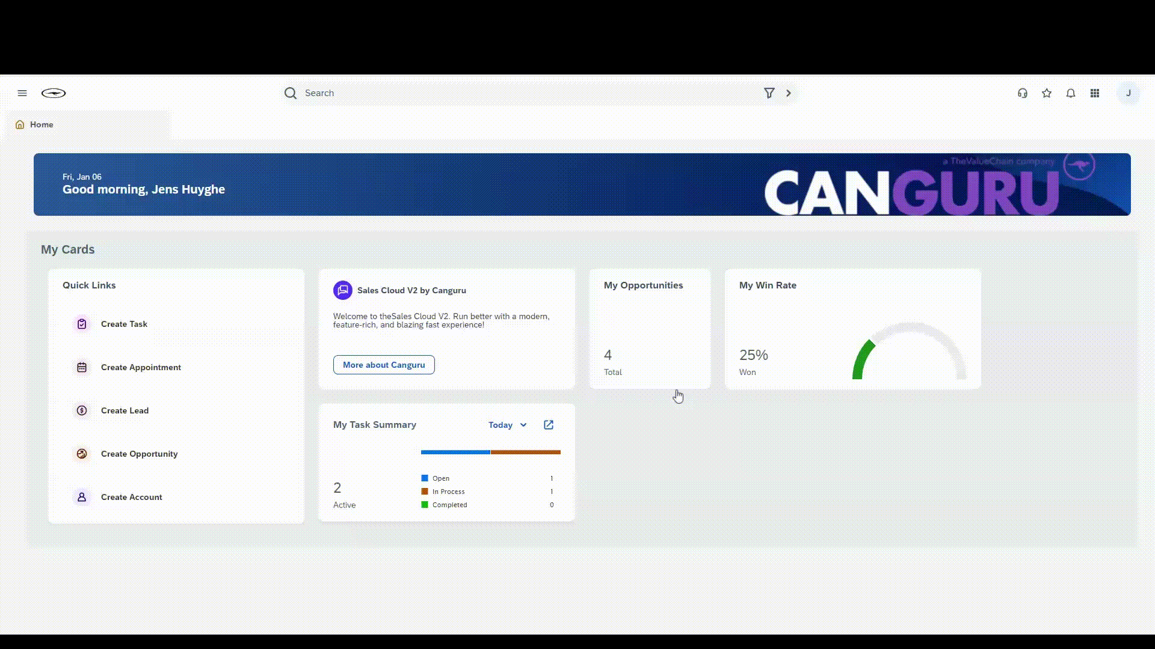Screen dimensions: 1155x649
Task: Open the app launcher grid
Action: [x=1095, y=93]
